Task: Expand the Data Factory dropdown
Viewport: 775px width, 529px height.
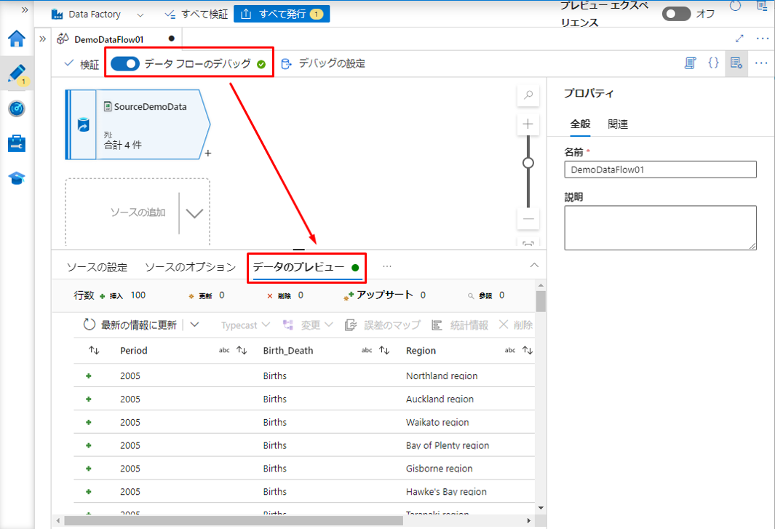Action: [x=140, y=15]
